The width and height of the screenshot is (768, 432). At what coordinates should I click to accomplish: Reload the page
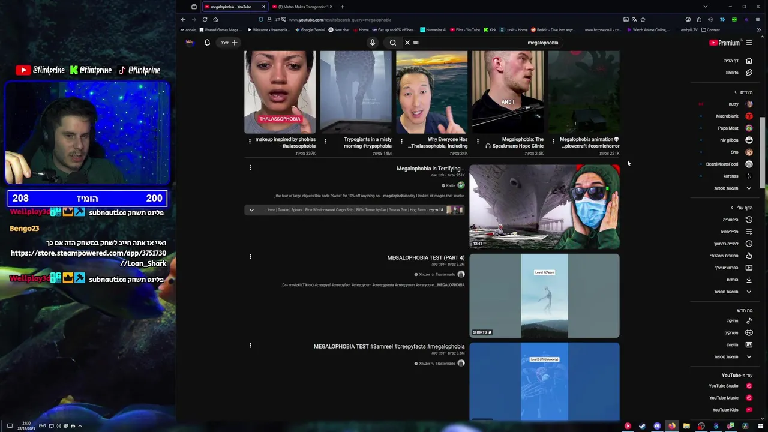point(205,19)
